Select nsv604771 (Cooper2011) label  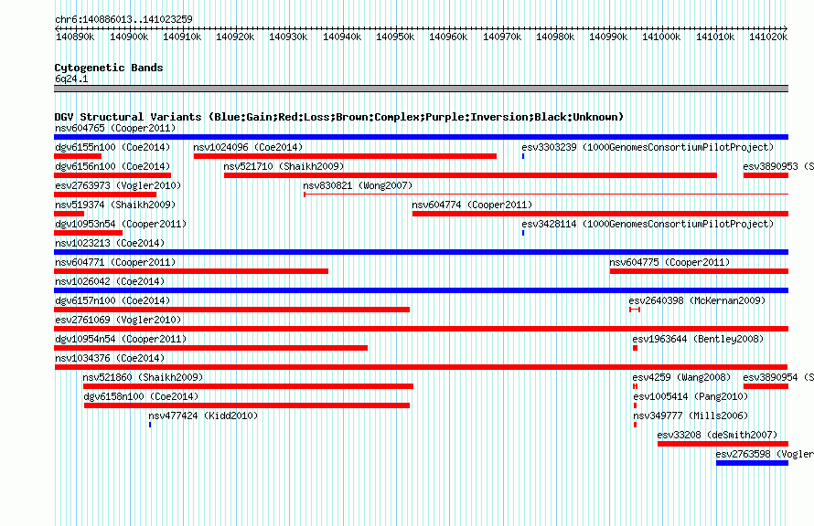coord(115,262)
